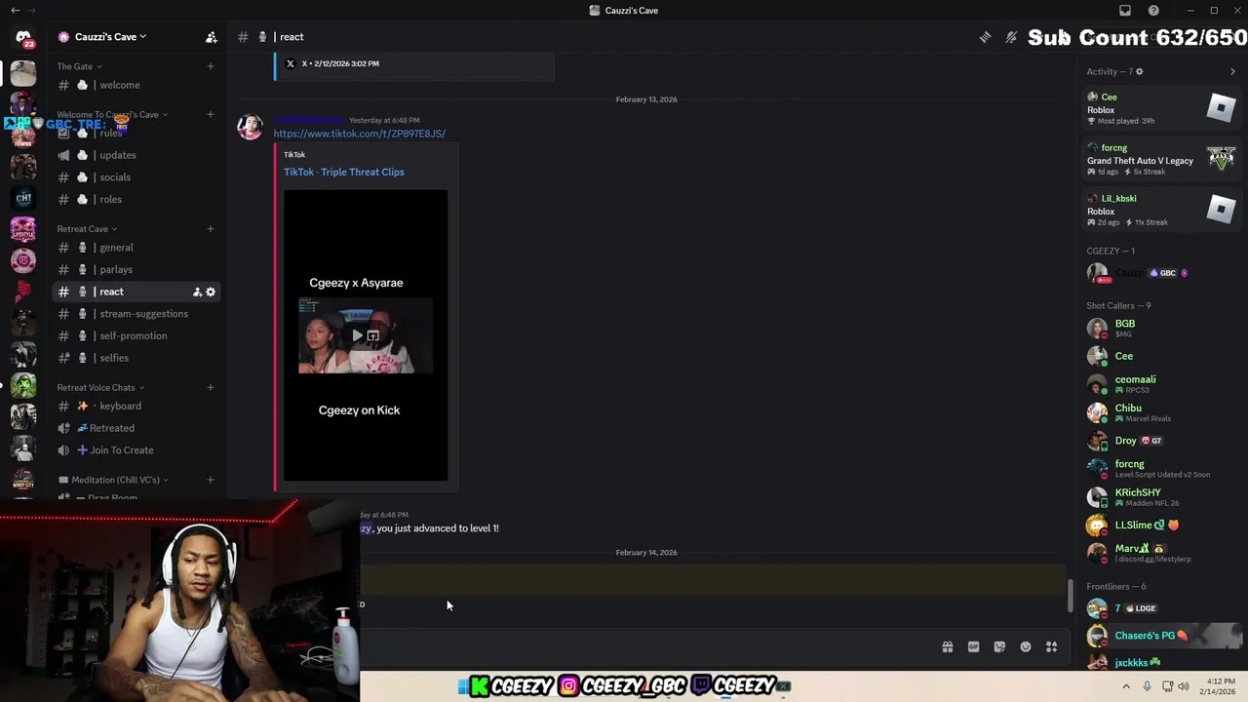This screenshot has height=702, width=1248.
Task: Open the emoji picker
Action: click(x=1026, y=646)
